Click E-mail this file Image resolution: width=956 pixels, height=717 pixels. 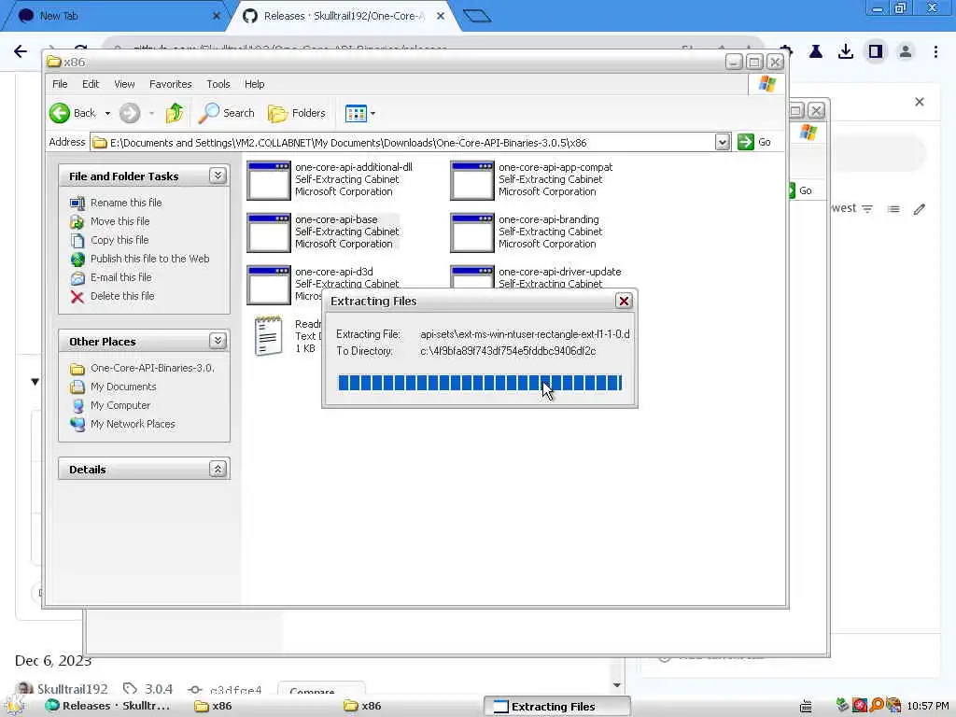pos(120,277)
